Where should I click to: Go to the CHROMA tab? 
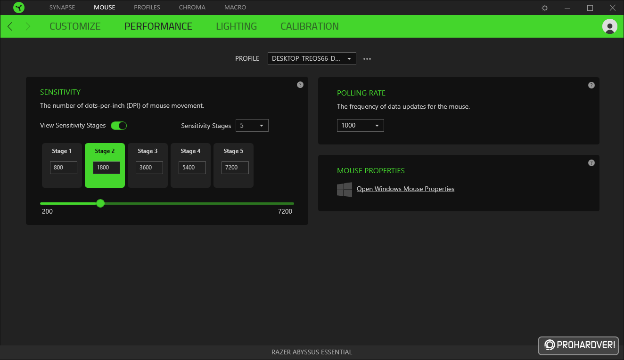[192, 8]
